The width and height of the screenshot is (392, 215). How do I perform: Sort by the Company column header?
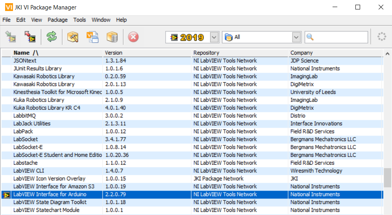[335, 53]
